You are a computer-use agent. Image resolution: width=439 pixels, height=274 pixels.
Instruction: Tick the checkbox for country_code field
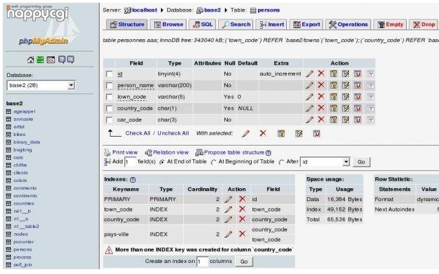109,109
